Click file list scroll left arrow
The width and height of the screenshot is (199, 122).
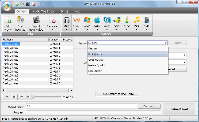click(x=3, y=90)
